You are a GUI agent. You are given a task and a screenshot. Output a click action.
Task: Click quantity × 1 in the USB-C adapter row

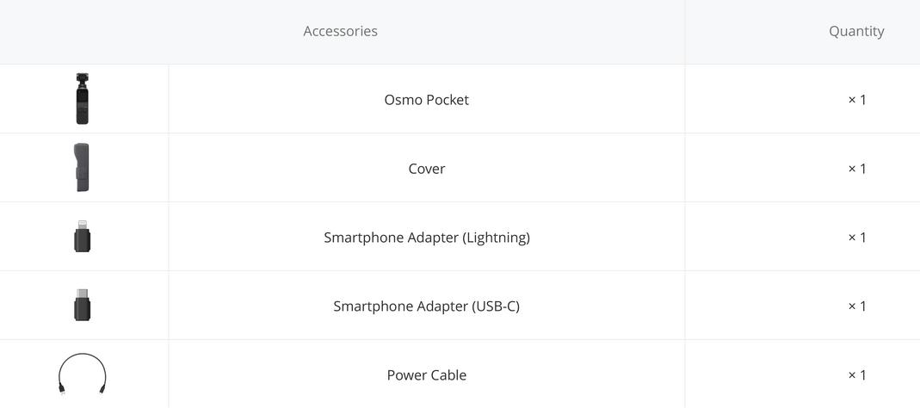(856, 306)
